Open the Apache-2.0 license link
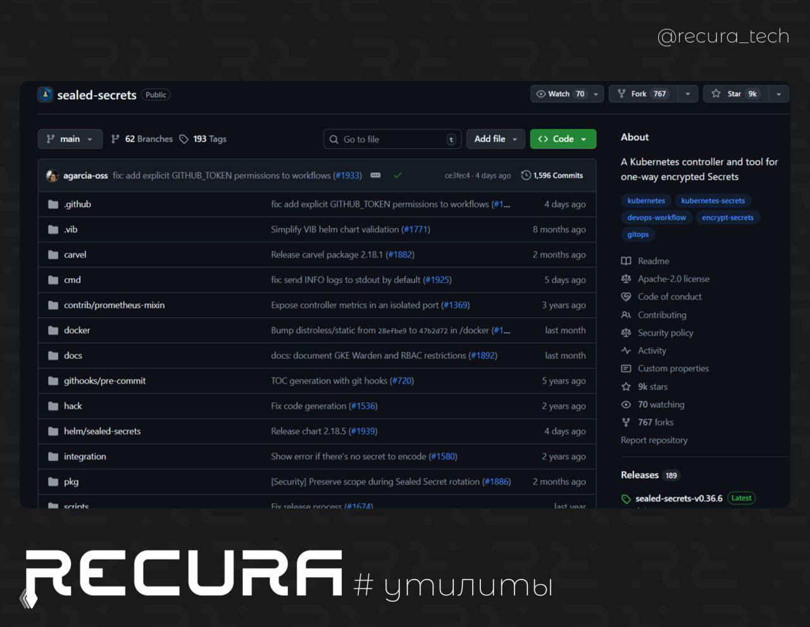The width and height of the screenshot is (810, 627). (x=673, y=279)
